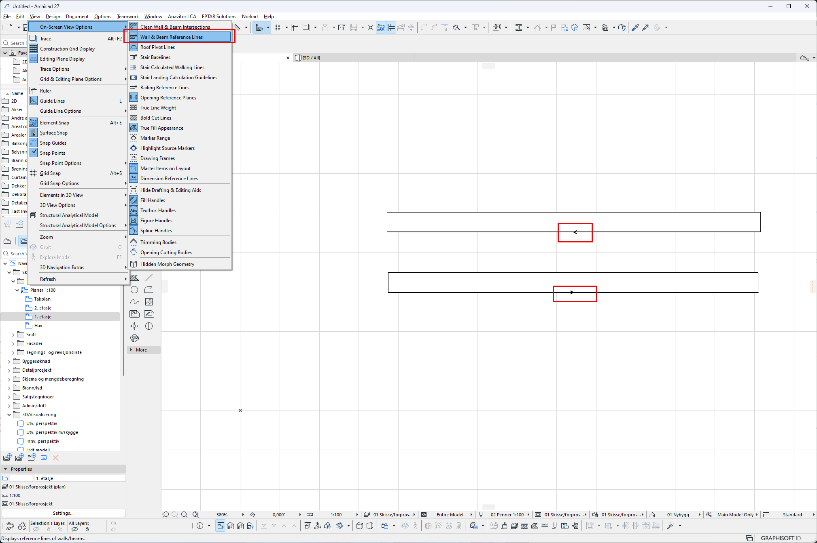Click the red delete X in navigator

coord(56,458)
